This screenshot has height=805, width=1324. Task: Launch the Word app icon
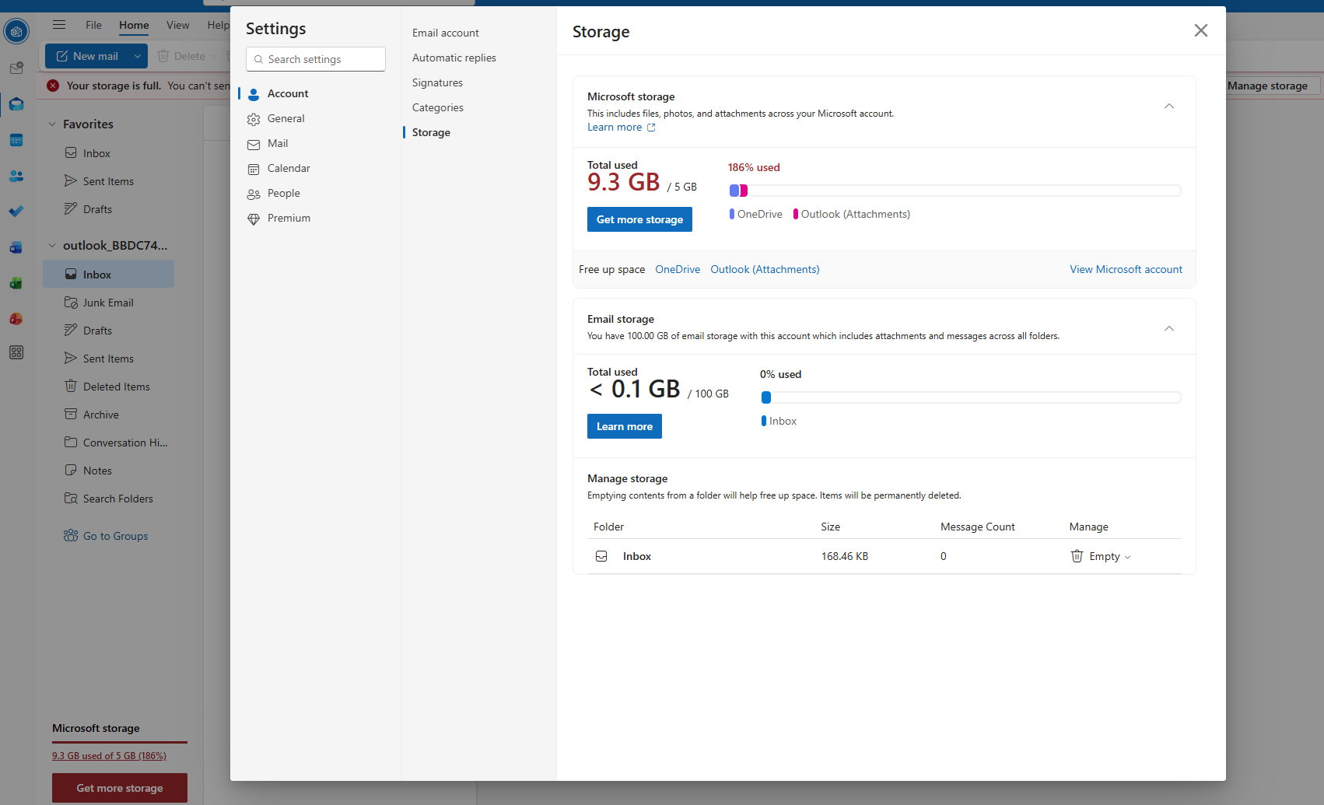click(16, 247)
